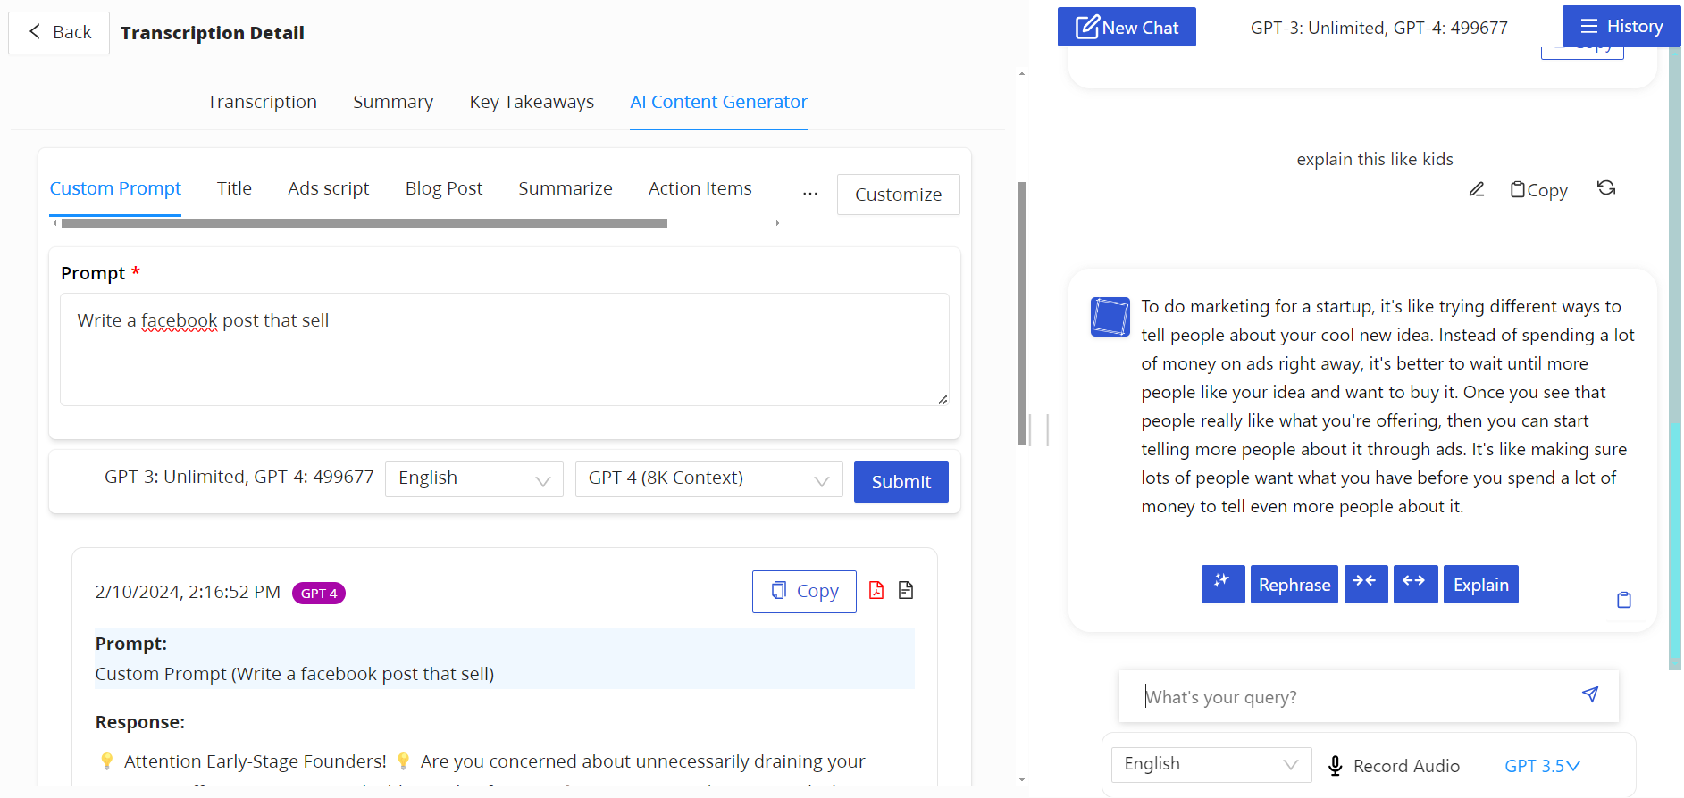The width and height of the screenshot is (1684, 798).
Task: Show more prompt tabs via ellipsis
Action: (810, 193)
